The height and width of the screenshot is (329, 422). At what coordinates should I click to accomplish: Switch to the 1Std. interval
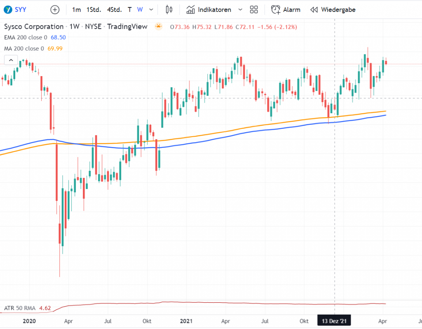pos(94,9)
